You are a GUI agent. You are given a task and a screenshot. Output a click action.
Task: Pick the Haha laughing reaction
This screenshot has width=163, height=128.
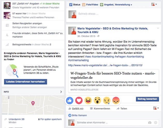click(x=88, y=100)
